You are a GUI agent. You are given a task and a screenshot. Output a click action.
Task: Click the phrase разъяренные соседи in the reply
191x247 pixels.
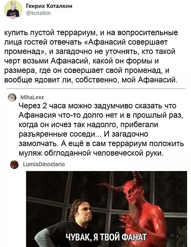click(x=58, y=134)
